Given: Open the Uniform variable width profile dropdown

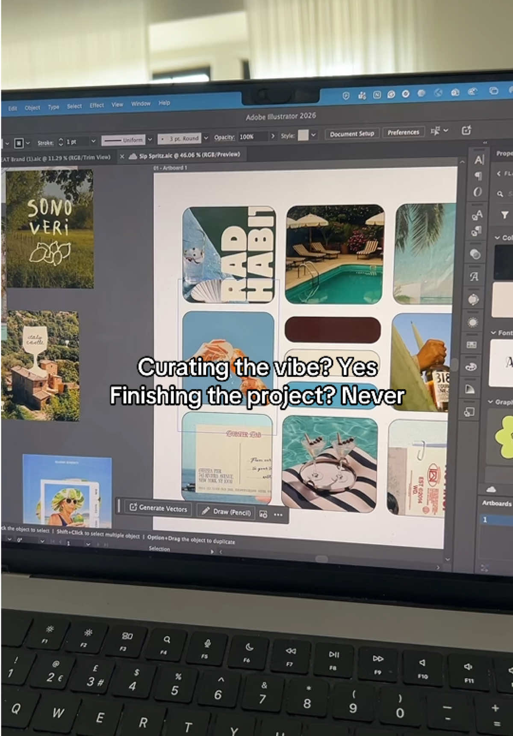Looking at the screenshot, I should [x=150, y=140].
